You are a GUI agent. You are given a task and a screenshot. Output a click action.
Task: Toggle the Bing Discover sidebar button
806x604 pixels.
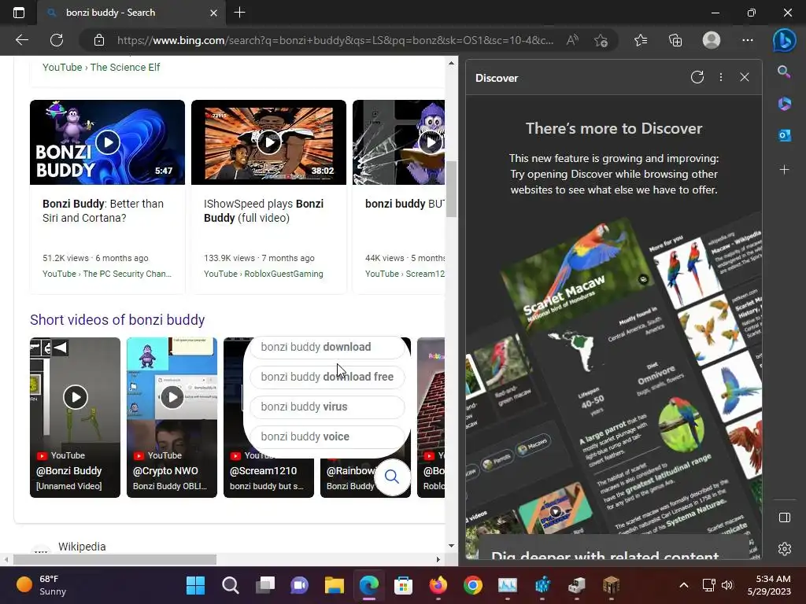785,41
